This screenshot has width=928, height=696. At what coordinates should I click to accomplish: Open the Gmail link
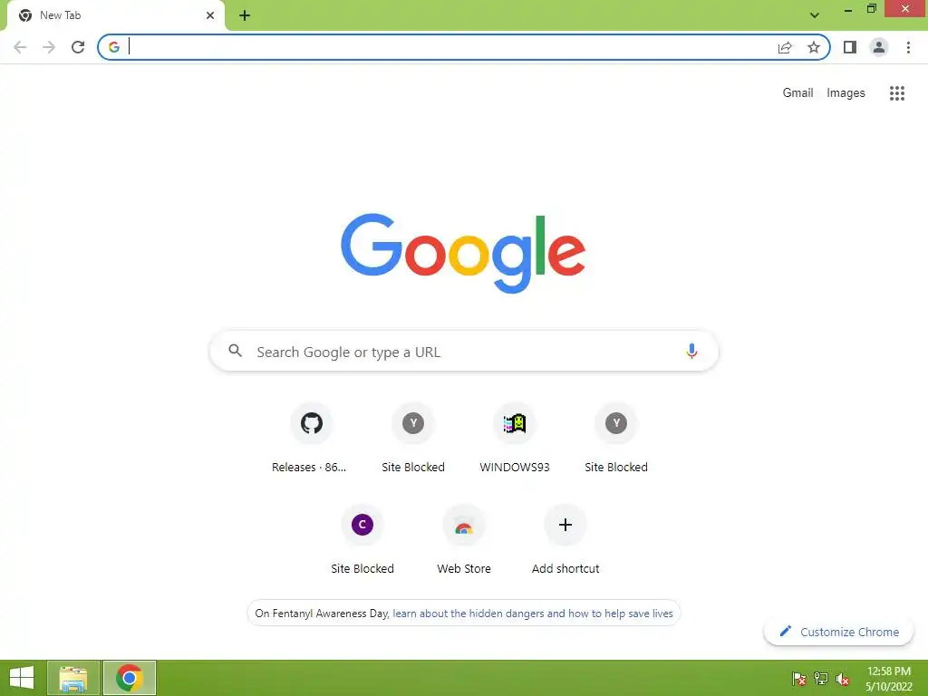click(x=797, y=93)
